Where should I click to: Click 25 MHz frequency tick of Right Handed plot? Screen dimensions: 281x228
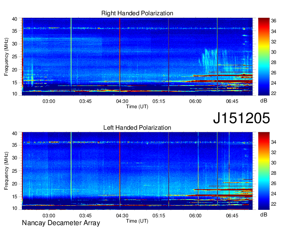point(14,57)
